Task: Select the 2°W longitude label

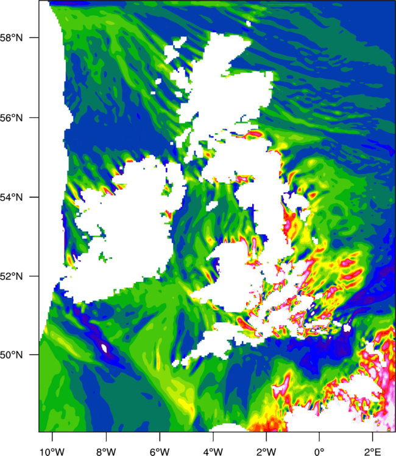Action: point(266,449)
